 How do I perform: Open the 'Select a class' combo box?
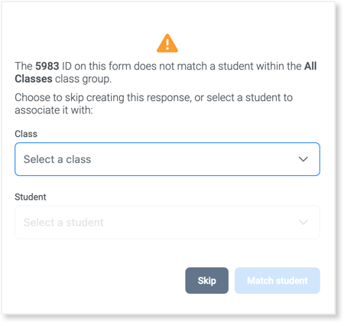coord(167,159)
